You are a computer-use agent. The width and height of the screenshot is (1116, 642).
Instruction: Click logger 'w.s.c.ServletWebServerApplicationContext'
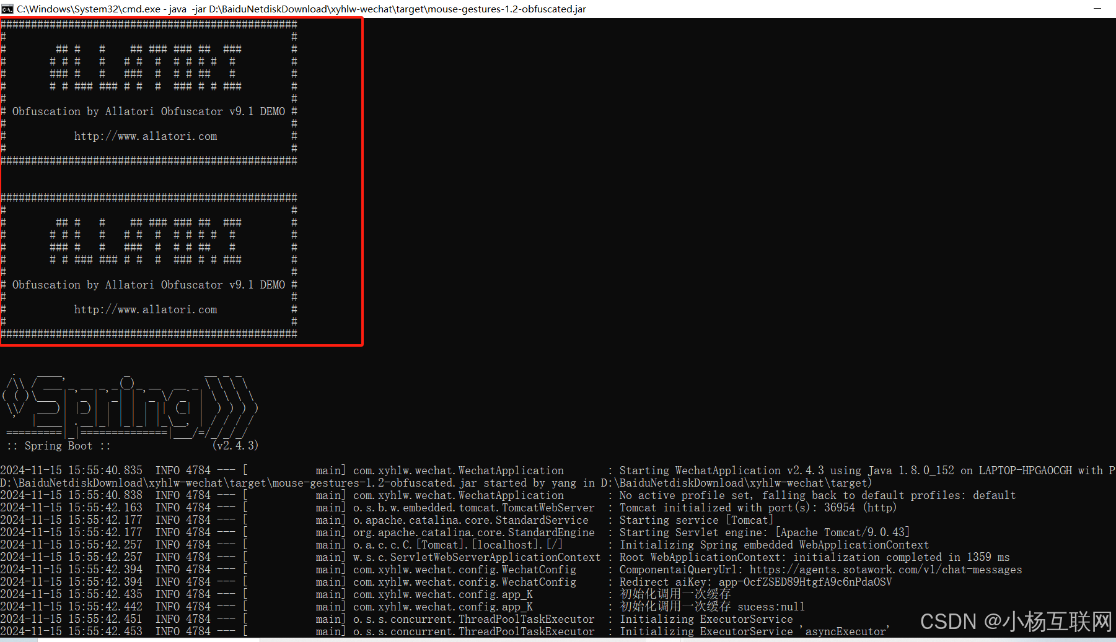[477, 557]
